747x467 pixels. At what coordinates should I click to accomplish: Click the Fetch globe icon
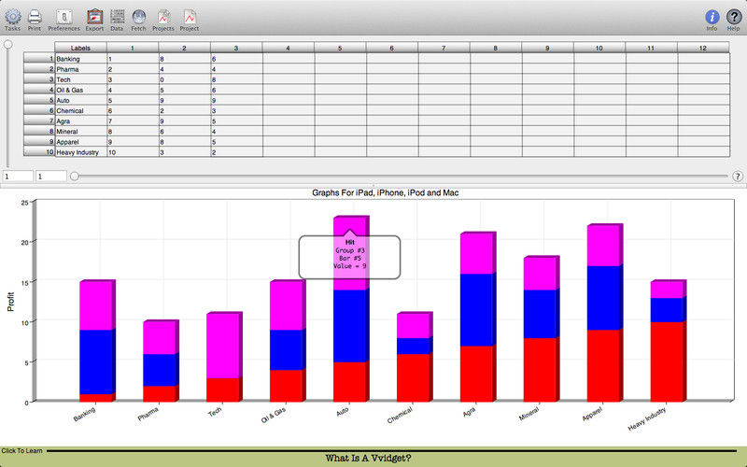click(138, 16)
